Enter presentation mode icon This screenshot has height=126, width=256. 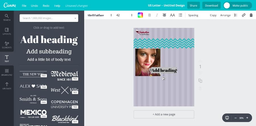tap(227, 118)
